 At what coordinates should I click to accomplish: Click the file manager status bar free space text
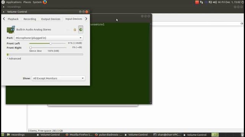point(46,131)
